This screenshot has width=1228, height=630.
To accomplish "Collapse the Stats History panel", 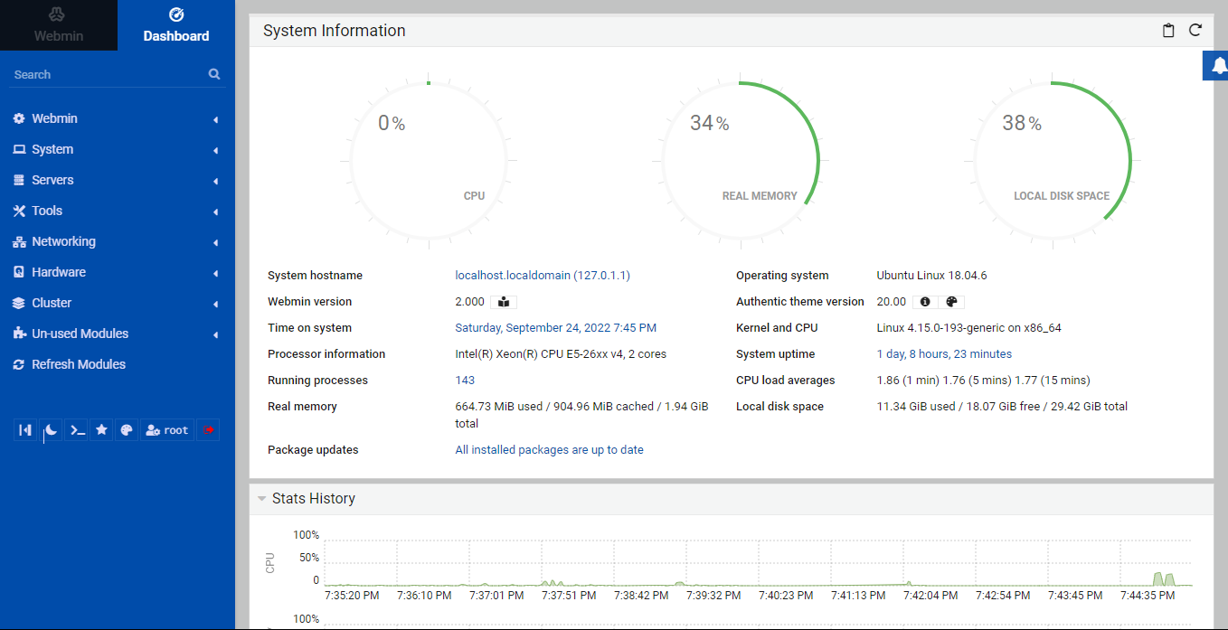I will [262, 499].
